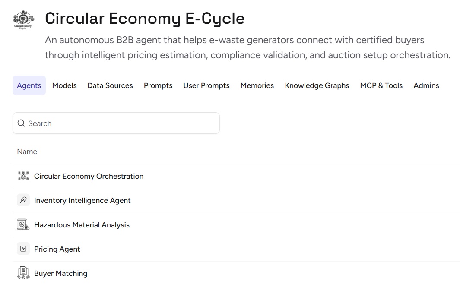Go to the Prompts tab

(x=158, y=85)
